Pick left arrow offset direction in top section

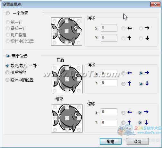click(123, 28)
